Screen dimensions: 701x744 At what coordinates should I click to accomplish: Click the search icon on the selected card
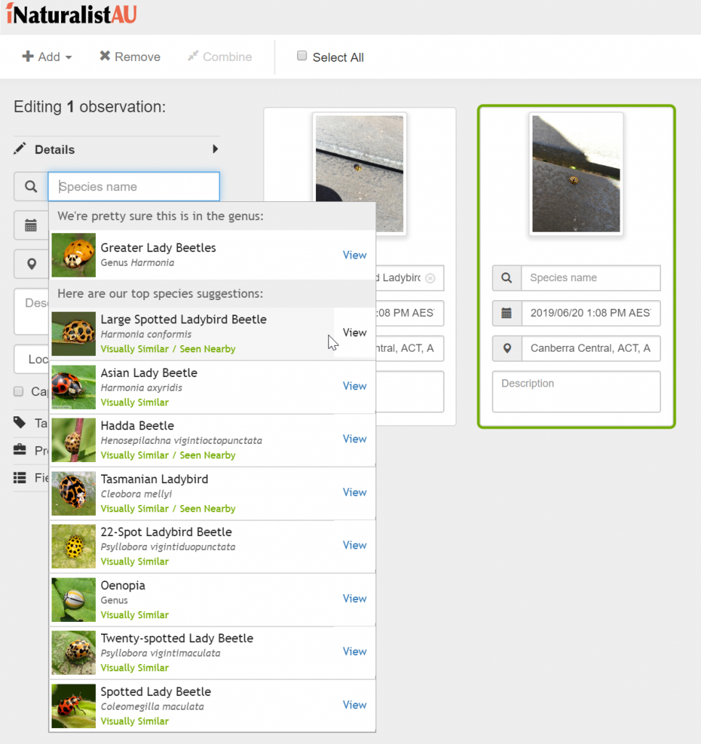[506, 278]
